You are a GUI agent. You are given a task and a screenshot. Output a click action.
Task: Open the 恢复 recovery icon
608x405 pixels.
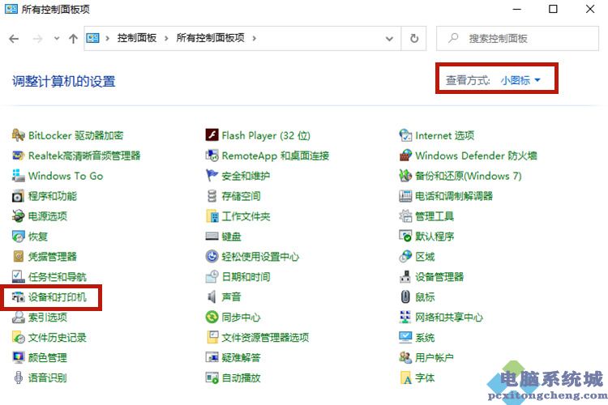(x=18, y=237)
